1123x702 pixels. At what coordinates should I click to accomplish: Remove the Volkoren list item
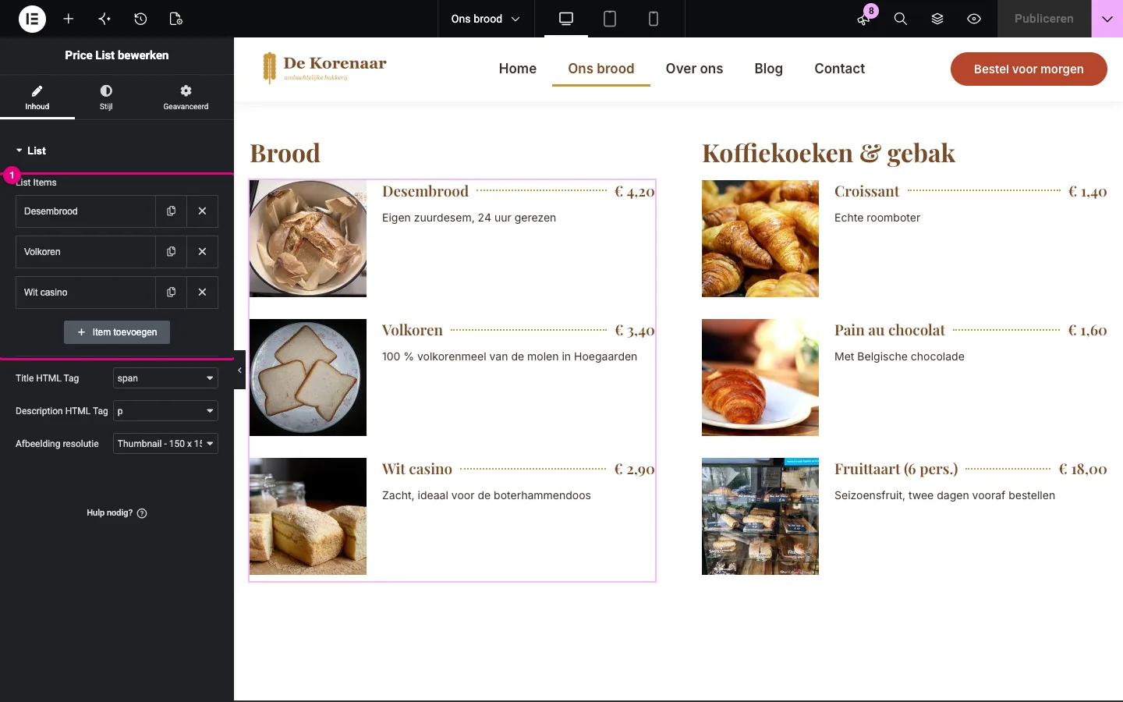click(x=202, y=252)
